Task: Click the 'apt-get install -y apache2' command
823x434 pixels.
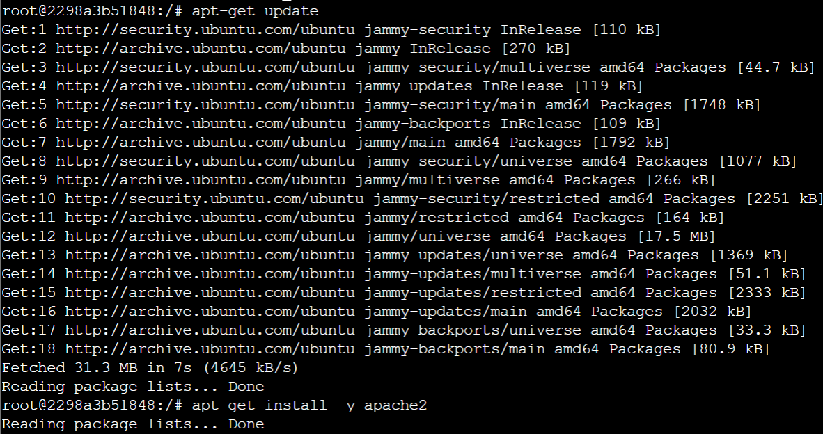Action: (309, 405)
